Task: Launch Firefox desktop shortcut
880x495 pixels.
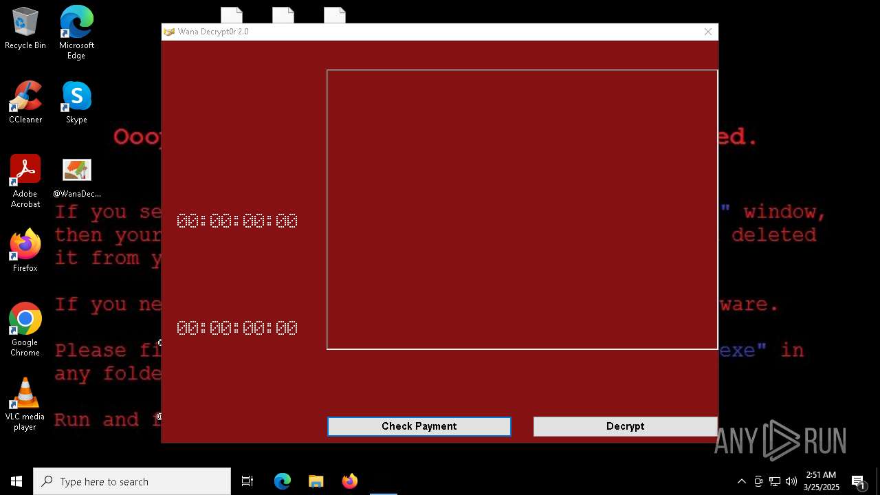Action: [x=25, y=251]
